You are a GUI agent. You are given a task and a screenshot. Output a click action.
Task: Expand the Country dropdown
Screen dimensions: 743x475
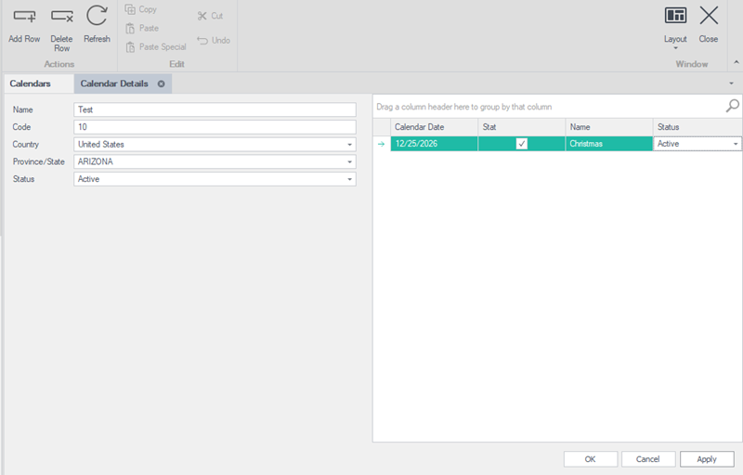(x=350, y=145)
